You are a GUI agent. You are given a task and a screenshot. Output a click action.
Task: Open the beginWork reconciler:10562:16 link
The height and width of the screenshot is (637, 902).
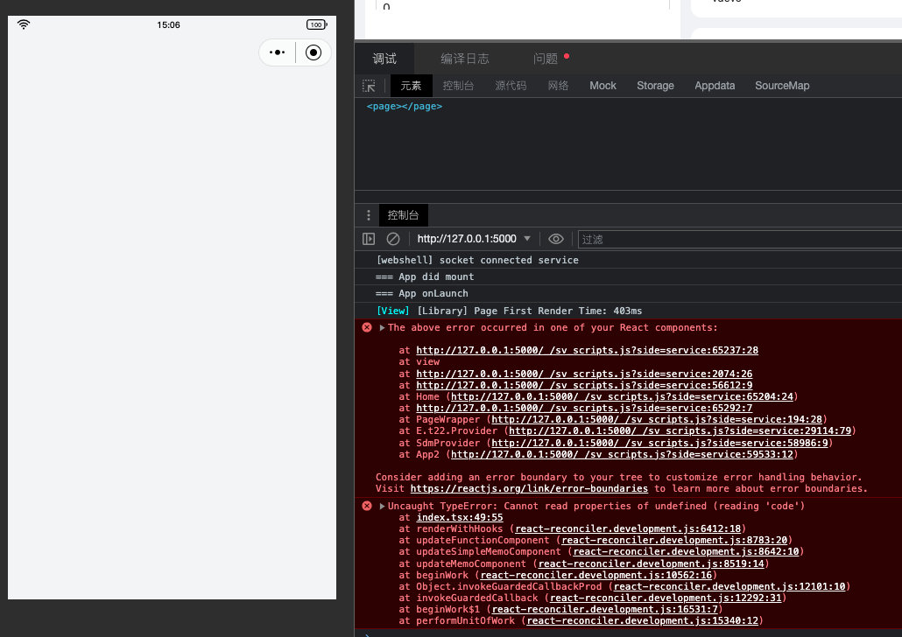[596, 575]
